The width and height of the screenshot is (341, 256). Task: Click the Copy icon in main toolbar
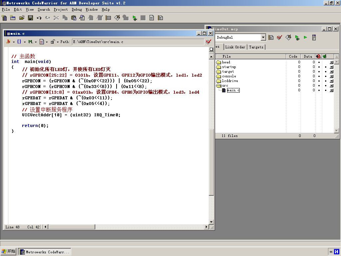click(65, 18)
